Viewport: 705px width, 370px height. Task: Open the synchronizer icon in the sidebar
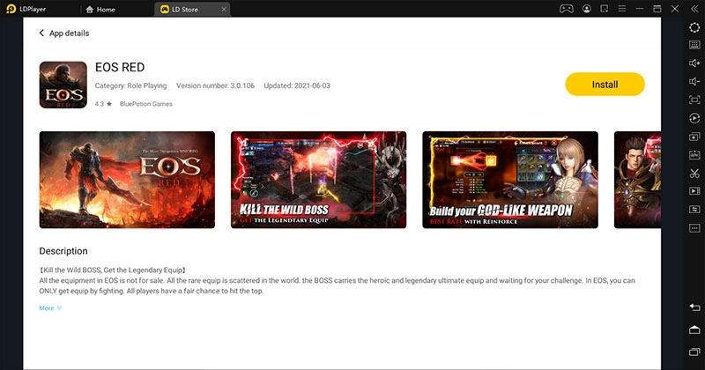coord(694,210)
